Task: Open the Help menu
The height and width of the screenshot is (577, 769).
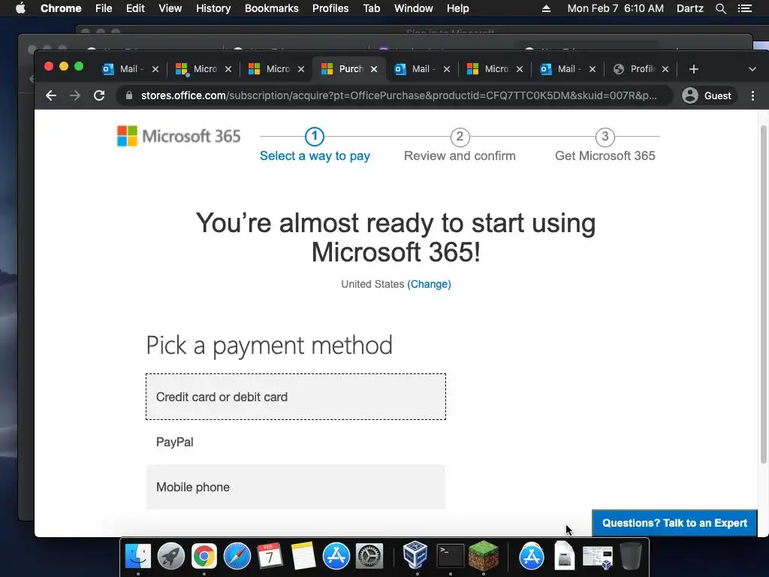Action: 457,8
